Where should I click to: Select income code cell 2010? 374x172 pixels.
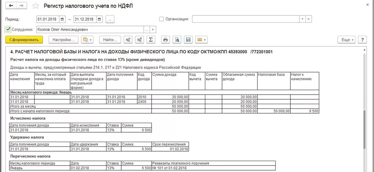coord(144,97)
